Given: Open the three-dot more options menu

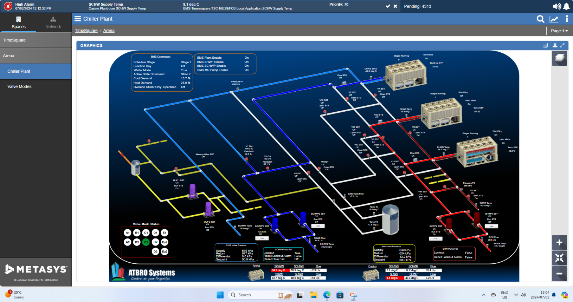Looking at the screenshot, I should click(567, 19).
